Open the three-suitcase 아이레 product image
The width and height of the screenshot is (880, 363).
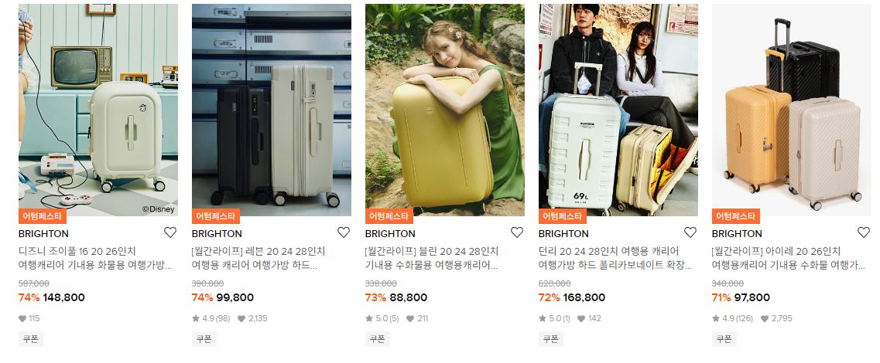click(792, 110)
